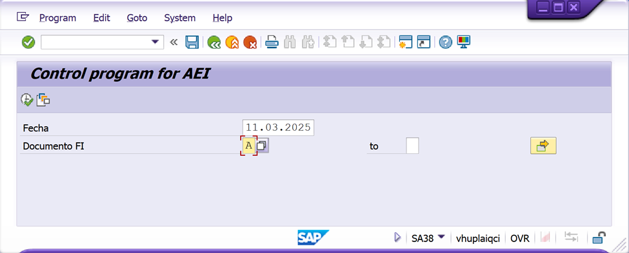Click the Previous Page icon
Screen dimensions: 629x253
[348, 42]
